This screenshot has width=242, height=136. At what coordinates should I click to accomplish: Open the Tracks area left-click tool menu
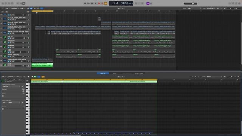(118, 8)
